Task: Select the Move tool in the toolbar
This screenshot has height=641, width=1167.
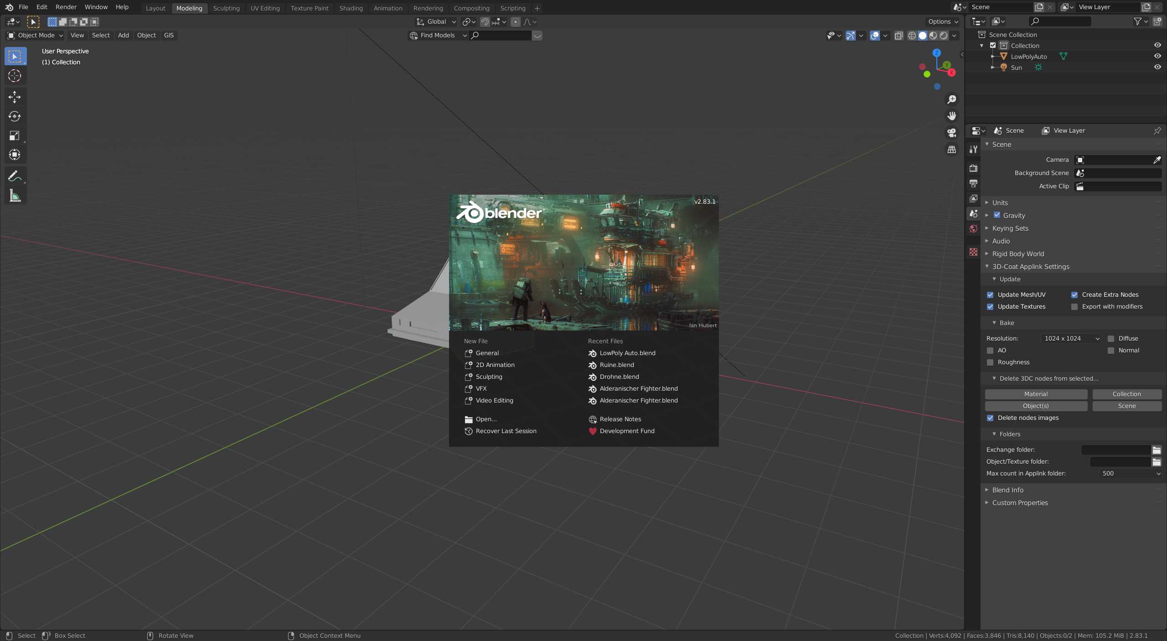Action: point(15,97)
